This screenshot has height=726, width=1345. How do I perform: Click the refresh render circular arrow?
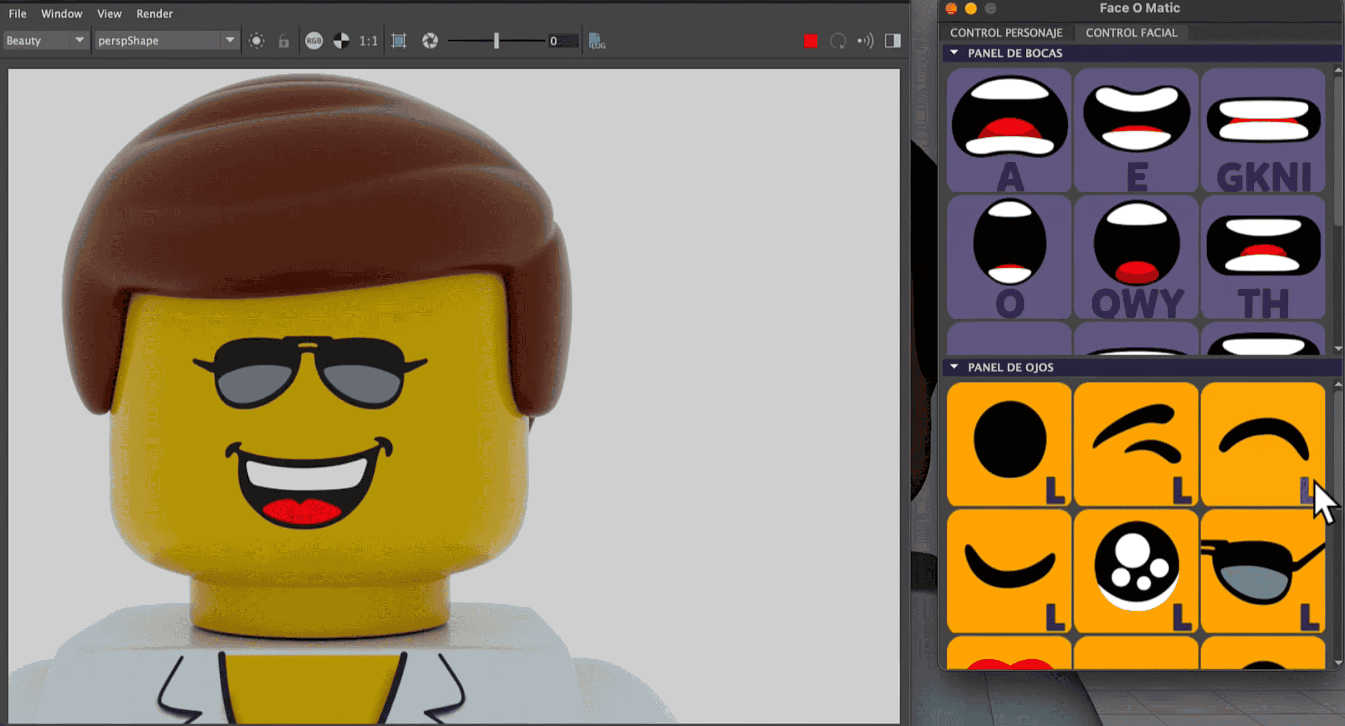[838, 41]
